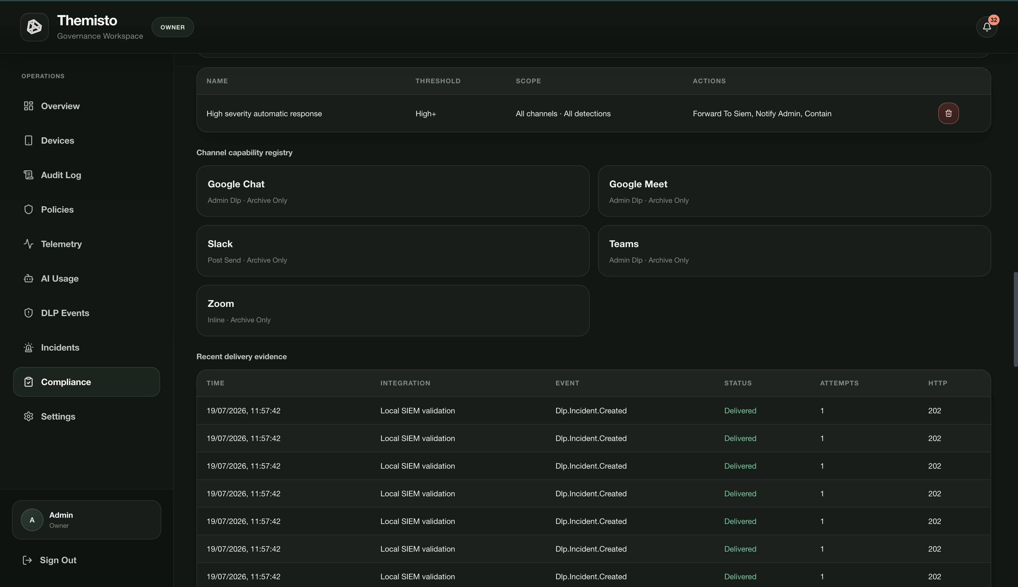Viewport: 1018px width, 587px height.
Task: Click "Post Send · Archive Only" under Slack
Action: [x=247, y=260]
